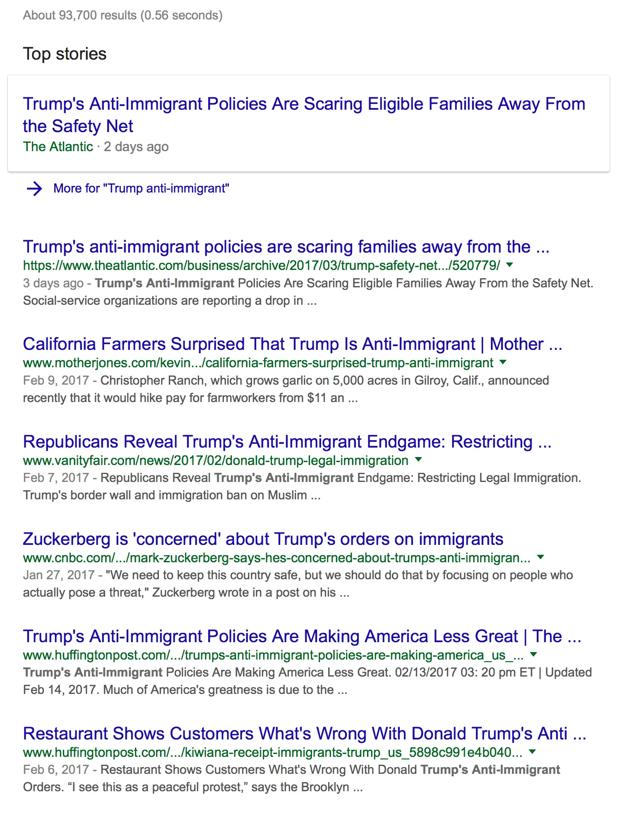Expand dropdown arrow beside motherjones.com URL

coord(503,362)
